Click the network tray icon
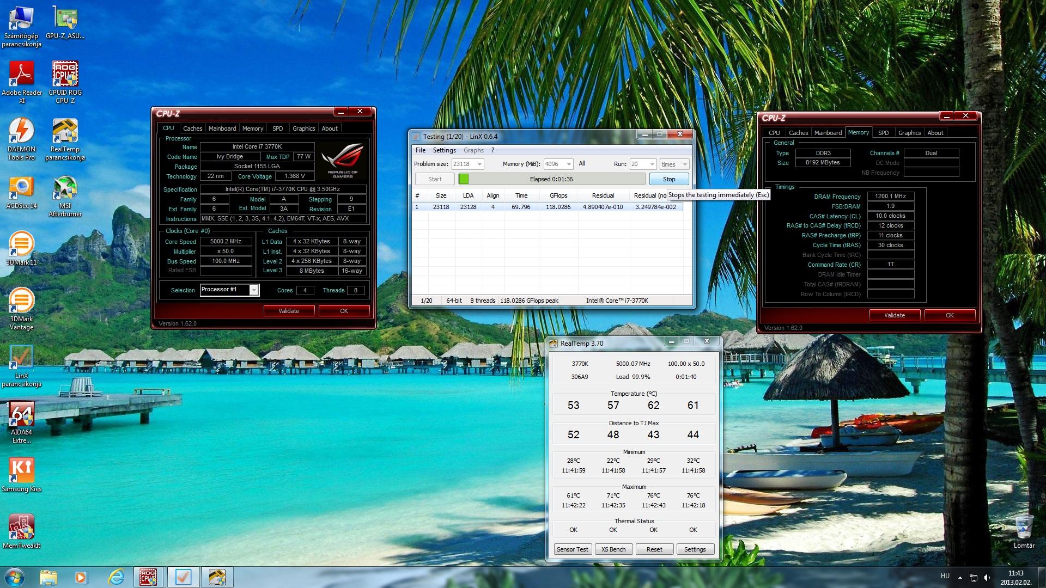This screenshot has height=588, width=1046. 973,578
